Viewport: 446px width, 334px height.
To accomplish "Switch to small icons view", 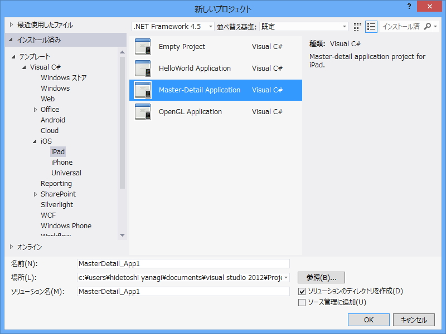I will click(357, 26).
